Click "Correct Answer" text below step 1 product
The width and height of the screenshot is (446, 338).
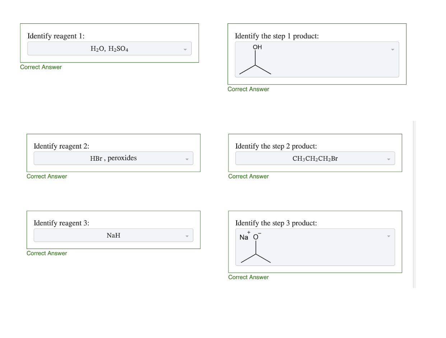248,89
